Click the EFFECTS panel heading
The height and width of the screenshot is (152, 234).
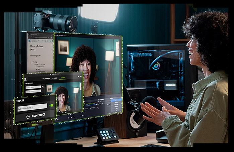pos(20,101)
